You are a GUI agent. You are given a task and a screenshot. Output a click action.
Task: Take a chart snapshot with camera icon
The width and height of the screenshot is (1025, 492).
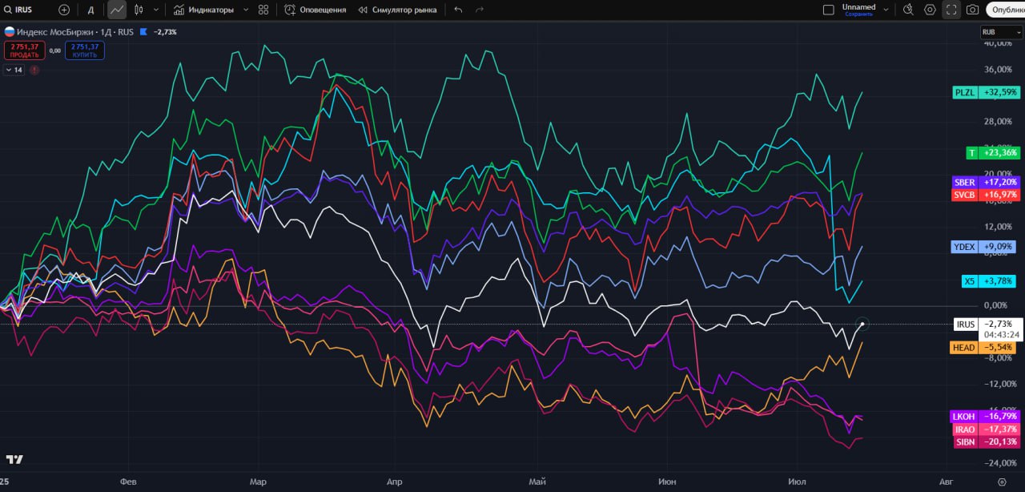point(972,10)
